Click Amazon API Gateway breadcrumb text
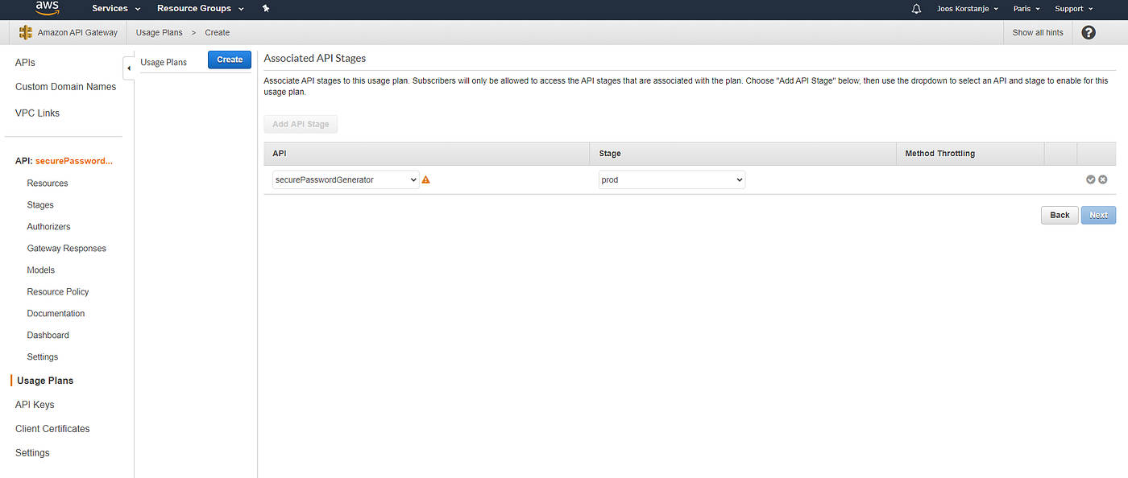 pos(77,32)
